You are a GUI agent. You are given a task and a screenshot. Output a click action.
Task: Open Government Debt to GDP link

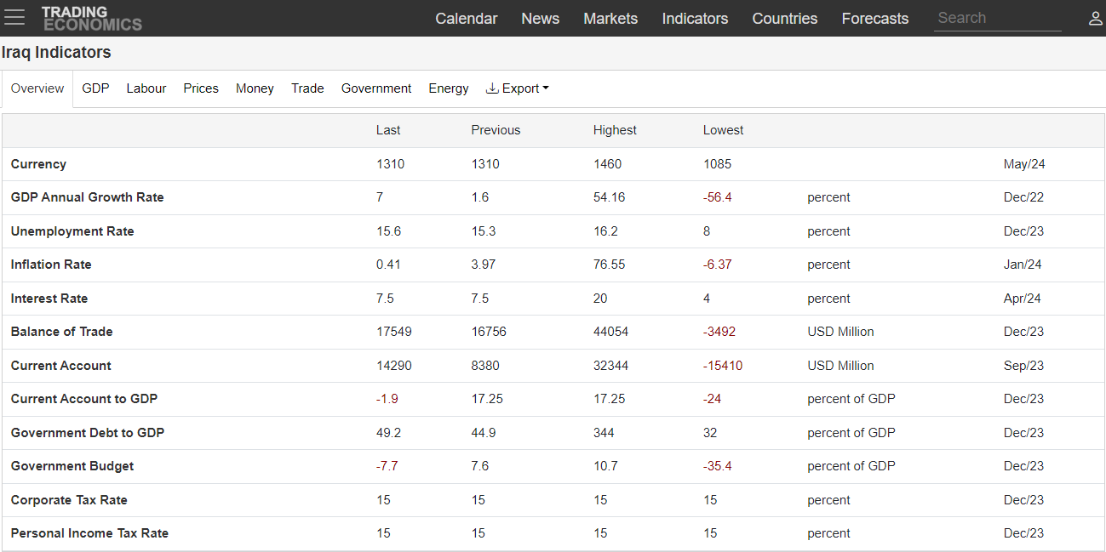pos(88,433)
